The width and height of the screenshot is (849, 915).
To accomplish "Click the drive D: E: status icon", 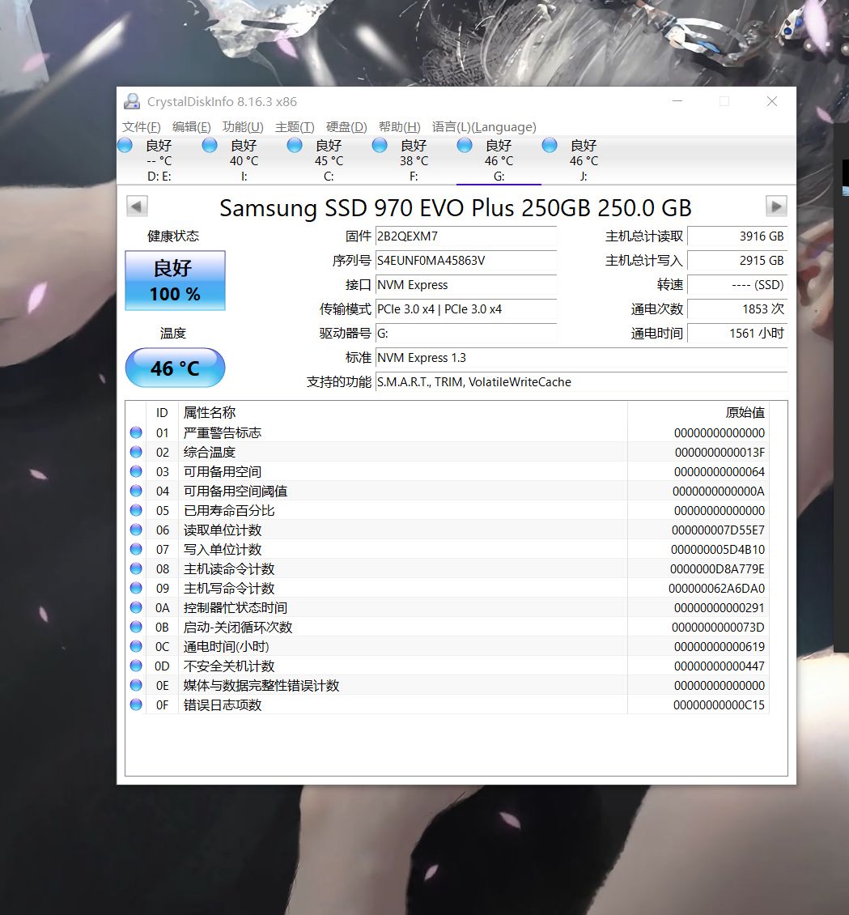I will (125, 145).
